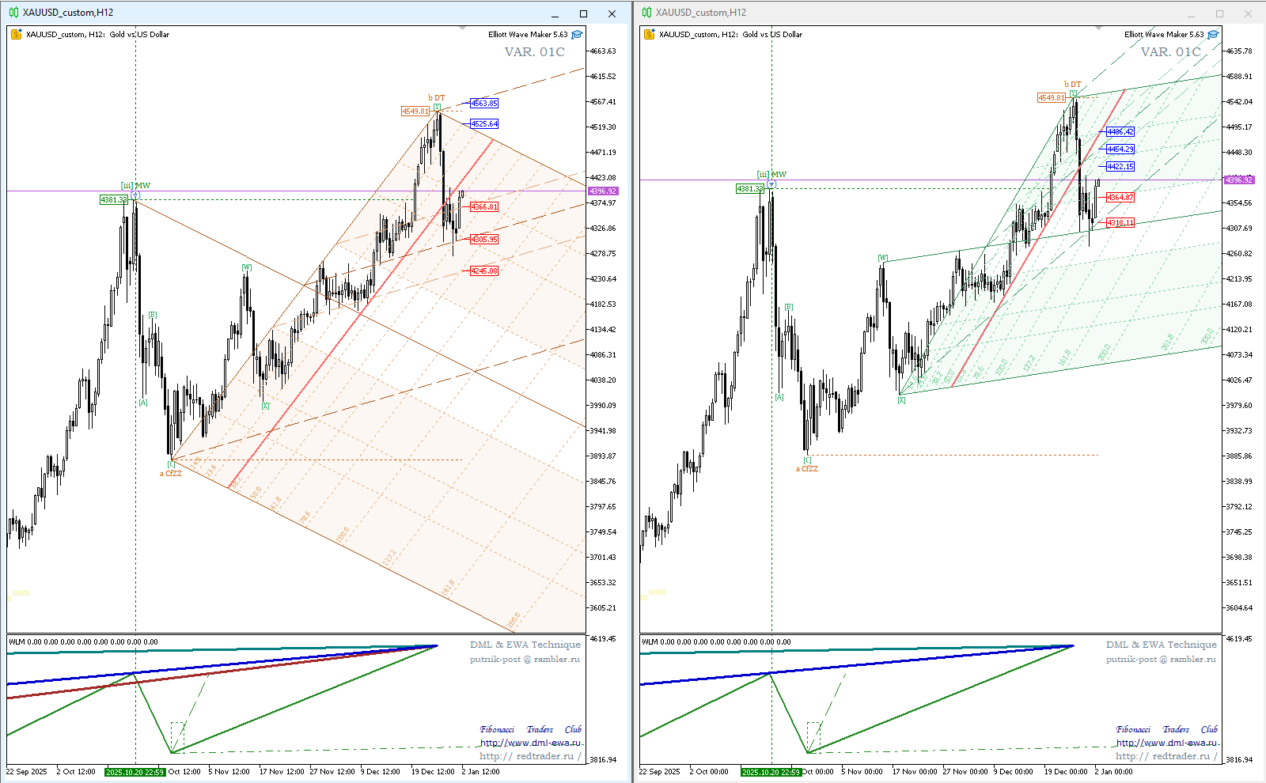Select the grey chart shift triangle atop the left chart

pyautogui.click(x=463, y=28)
